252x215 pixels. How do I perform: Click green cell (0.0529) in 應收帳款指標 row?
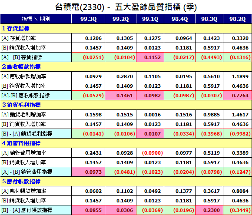[x=88, y=96]
